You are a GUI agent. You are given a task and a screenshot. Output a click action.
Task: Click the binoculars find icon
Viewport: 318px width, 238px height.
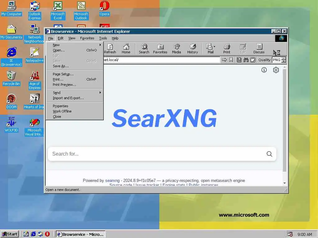click(x=246, y=60)
